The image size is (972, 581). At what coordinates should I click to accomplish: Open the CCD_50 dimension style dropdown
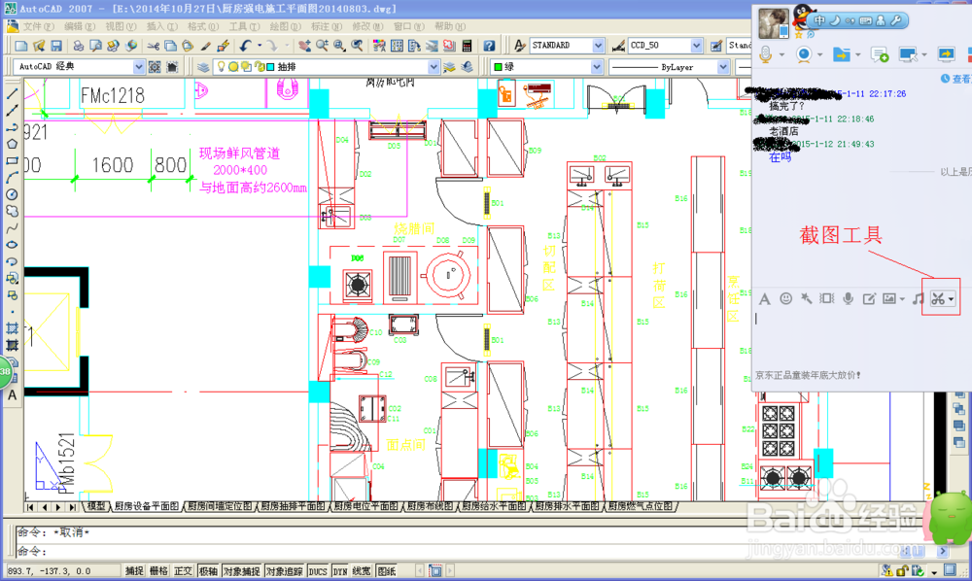click(696, 46)
